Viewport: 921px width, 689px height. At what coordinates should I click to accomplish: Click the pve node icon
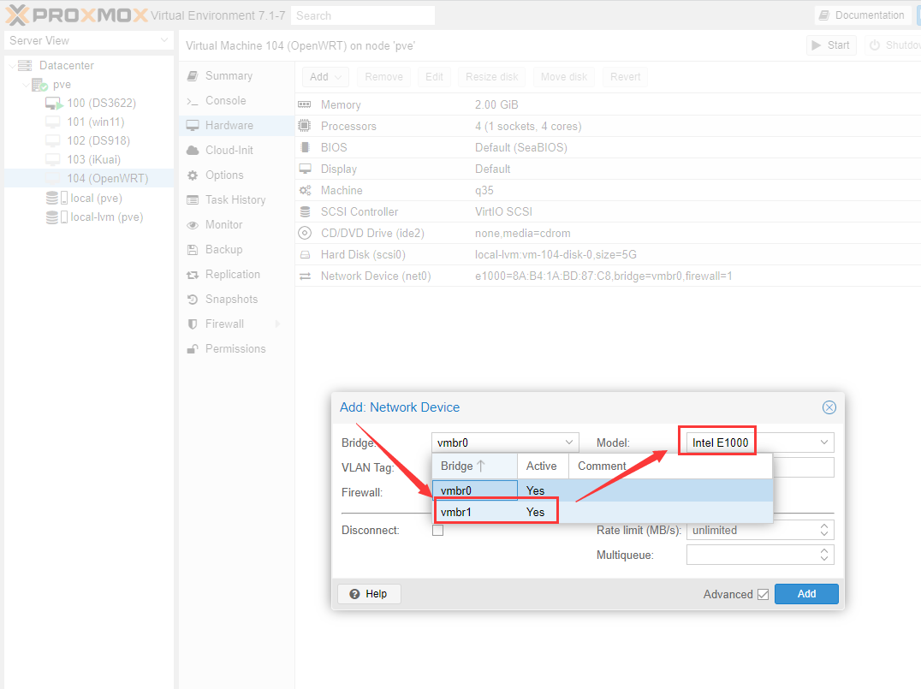39,85
